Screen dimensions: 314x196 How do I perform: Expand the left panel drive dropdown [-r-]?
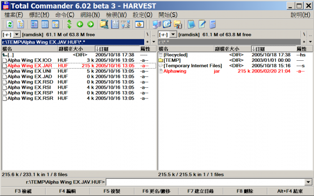click(17, 35)
